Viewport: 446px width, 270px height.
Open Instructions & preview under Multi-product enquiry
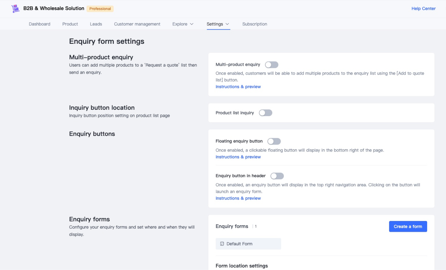pos(238,87)
